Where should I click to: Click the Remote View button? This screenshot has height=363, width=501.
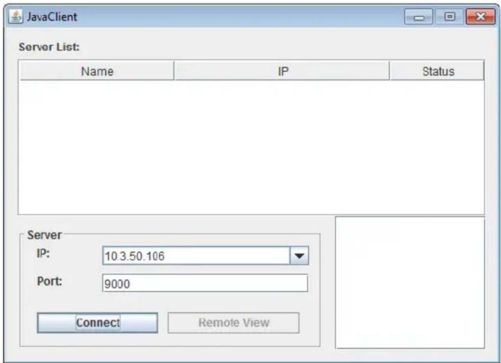(x=233, y=323)
